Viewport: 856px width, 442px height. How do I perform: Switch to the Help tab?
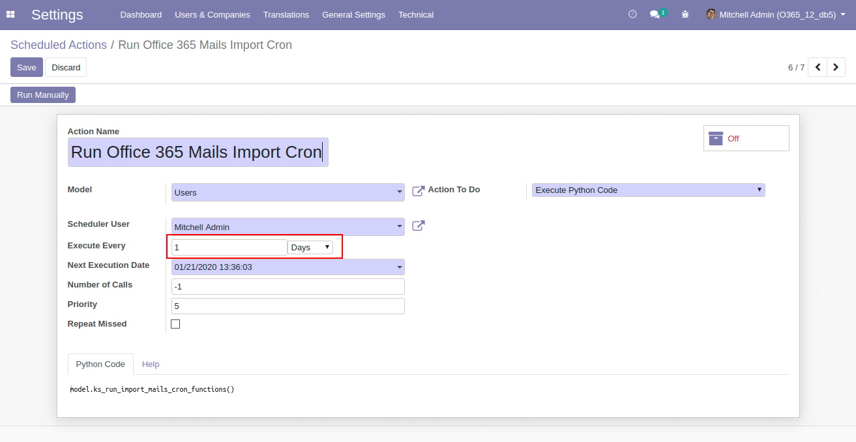tap(151, 364)
